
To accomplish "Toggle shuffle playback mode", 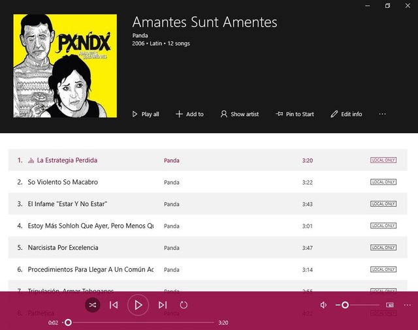I will click(93, 305).
